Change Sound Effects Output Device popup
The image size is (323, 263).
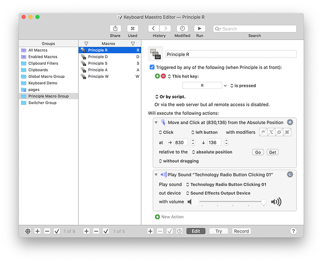click(218, 193)
